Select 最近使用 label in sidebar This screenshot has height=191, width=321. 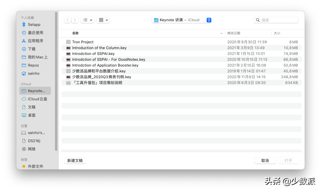coord(36,33)
